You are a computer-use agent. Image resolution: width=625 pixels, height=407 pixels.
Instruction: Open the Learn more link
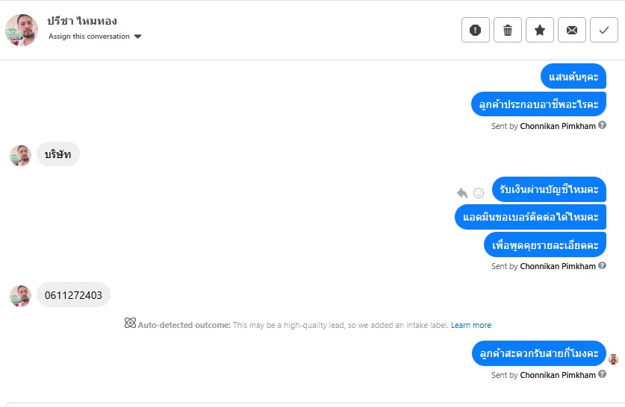pyautogui.click(x=471, y=325)
